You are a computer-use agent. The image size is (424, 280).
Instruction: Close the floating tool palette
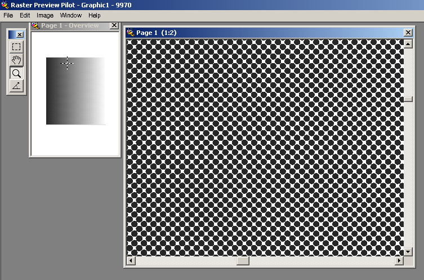click(20, 34)
